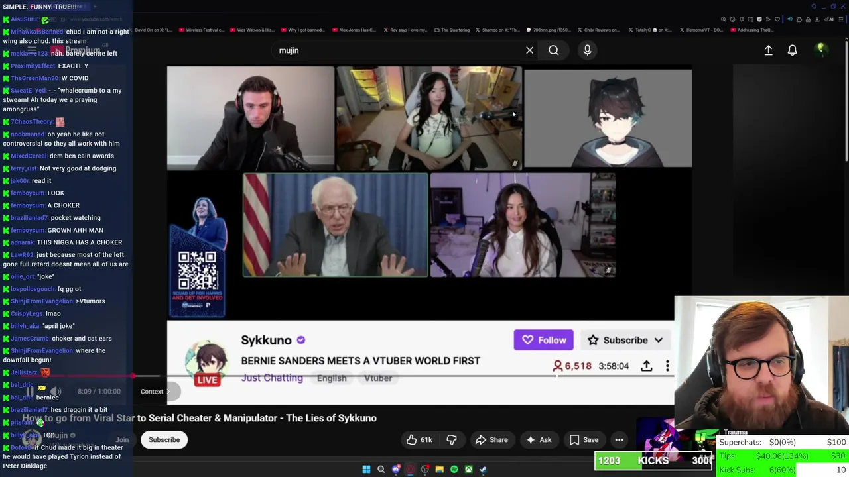Click the purple Follow button for Sykkuno
The image size is (849, 477).
coord(543,340)
